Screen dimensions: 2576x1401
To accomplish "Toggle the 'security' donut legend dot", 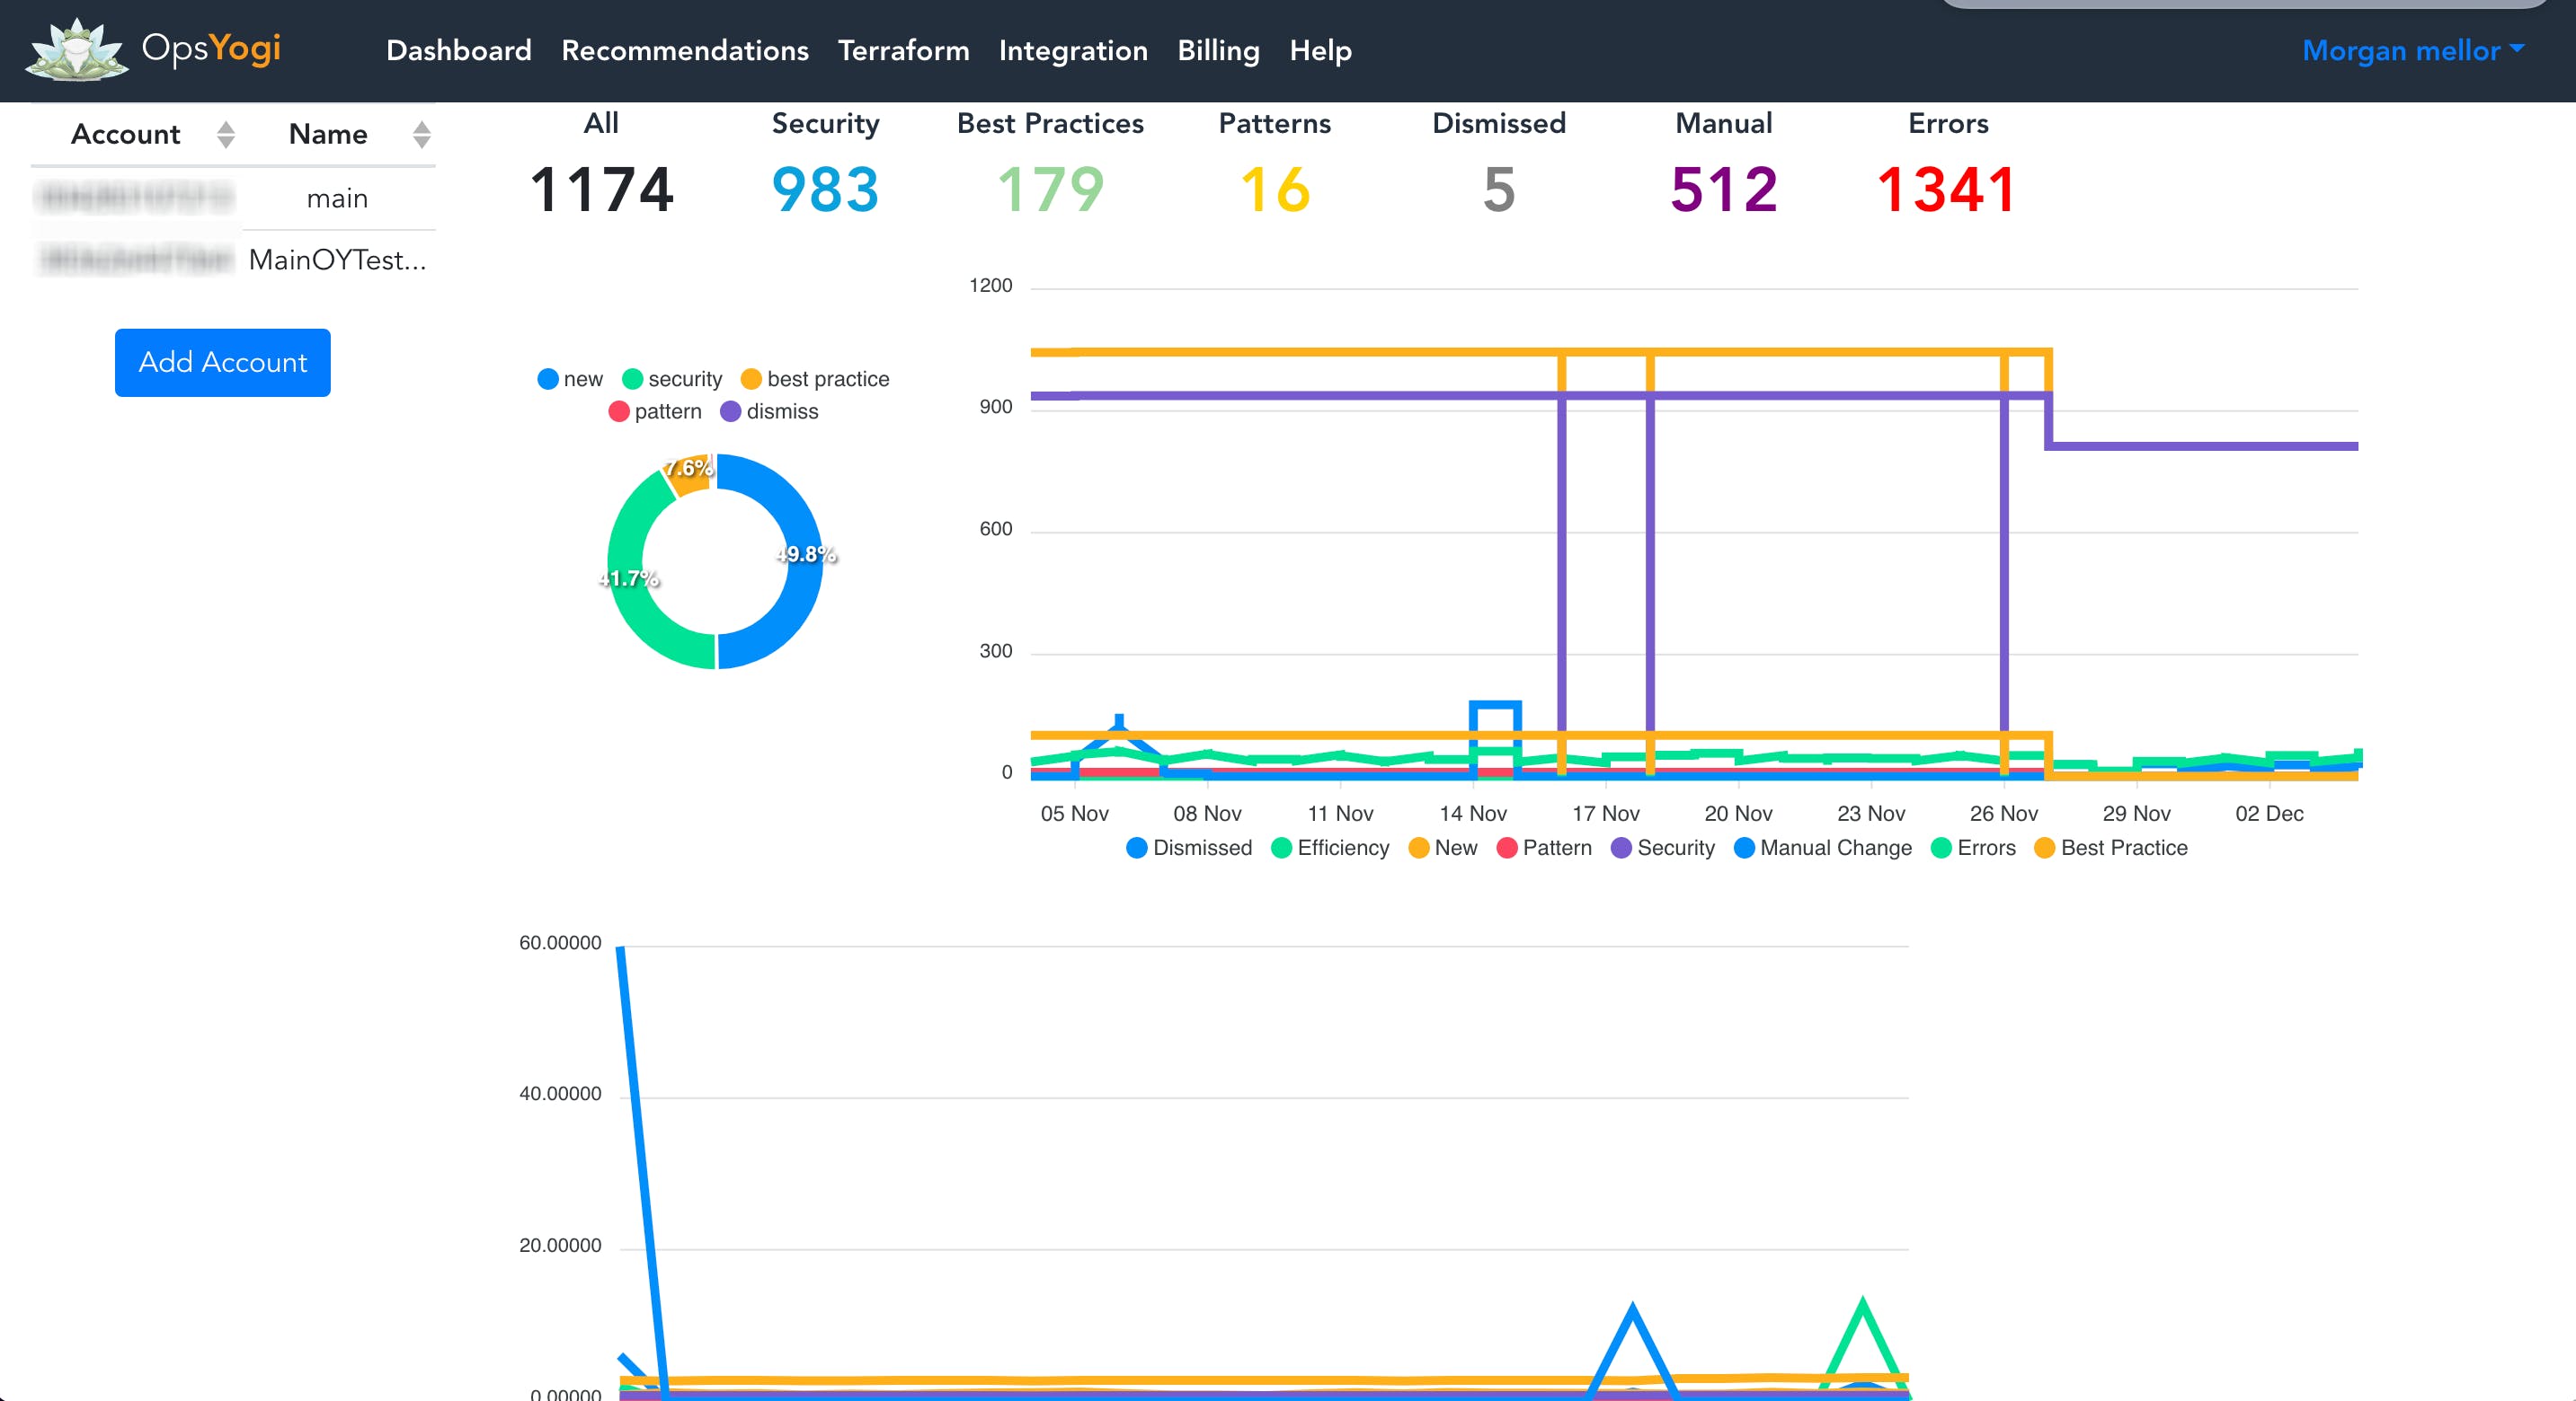I will tap(632, 380).
